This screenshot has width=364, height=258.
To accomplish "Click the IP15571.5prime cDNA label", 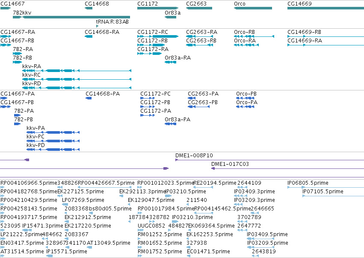I will (x=67, y=252).
